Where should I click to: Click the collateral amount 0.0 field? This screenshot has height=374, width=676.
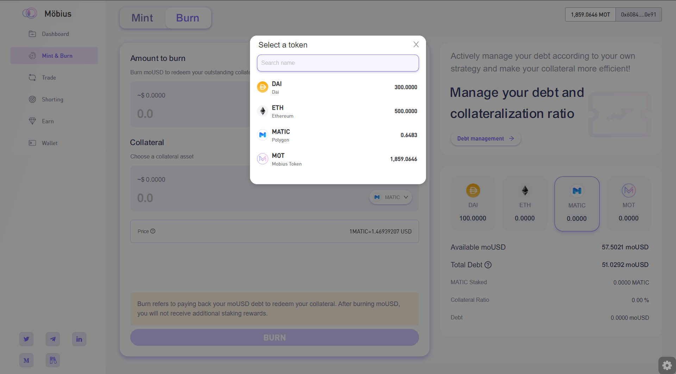(x=145, y=198)
